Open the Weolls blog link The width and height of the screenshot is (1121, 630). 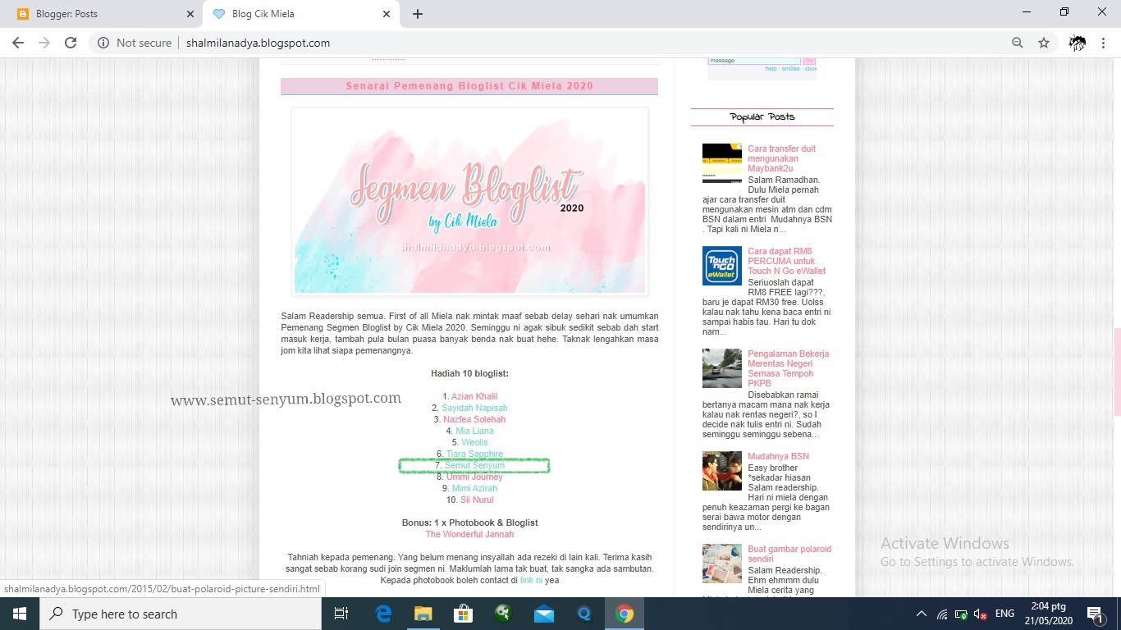tap(474, 442)
